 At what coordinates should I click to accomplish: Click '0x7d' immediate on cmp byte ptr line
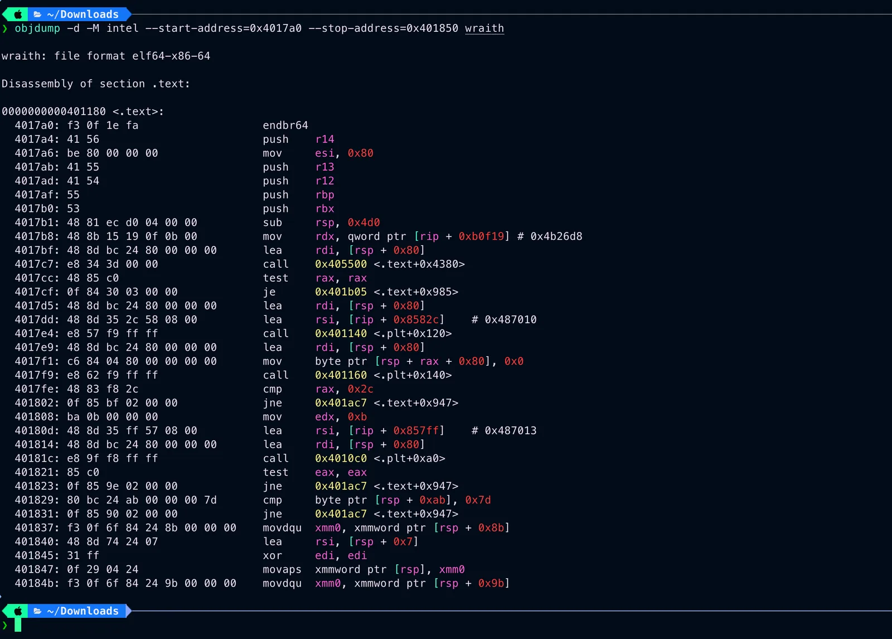478,500
